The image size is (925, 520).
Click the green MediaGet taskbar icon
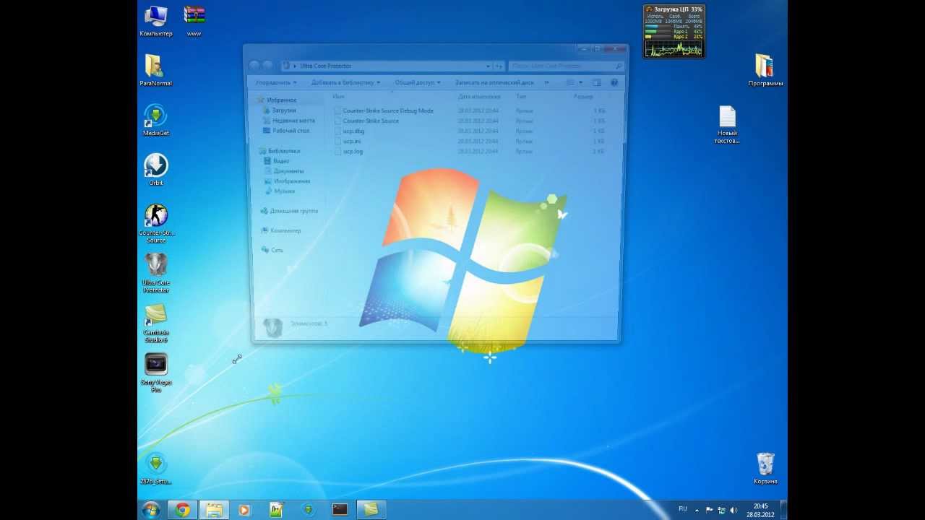coord(309,510)
